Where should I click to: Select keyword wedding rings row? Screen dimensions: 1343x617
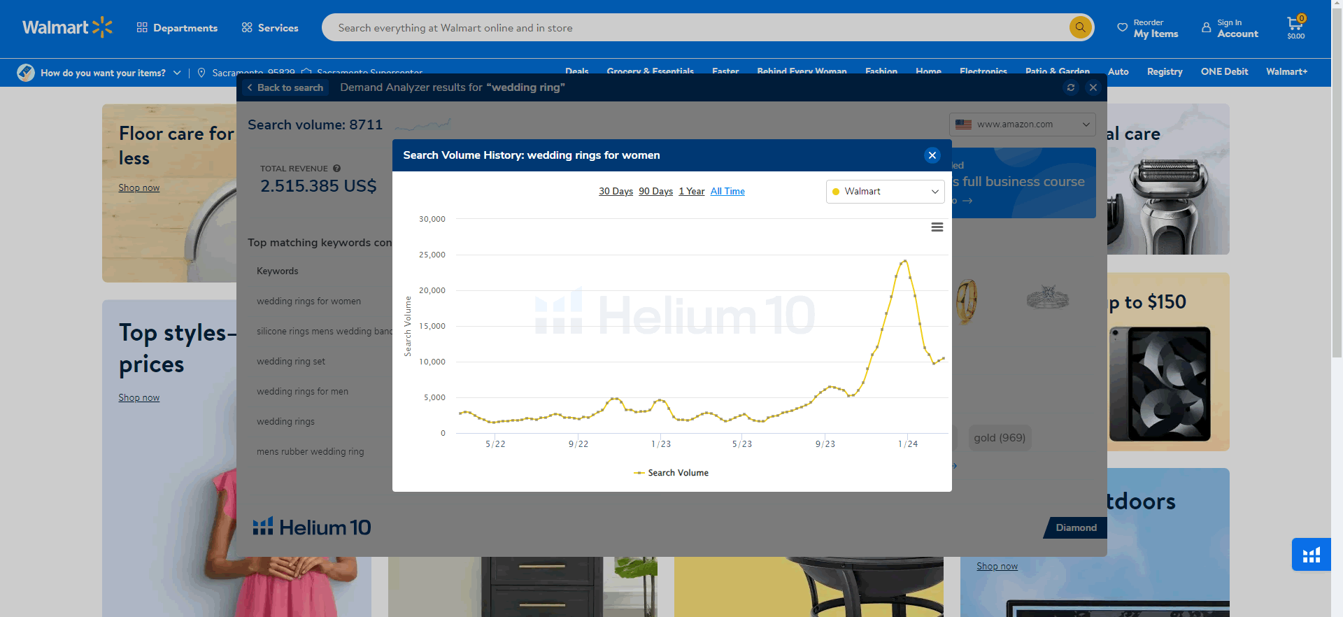point(285,422)
